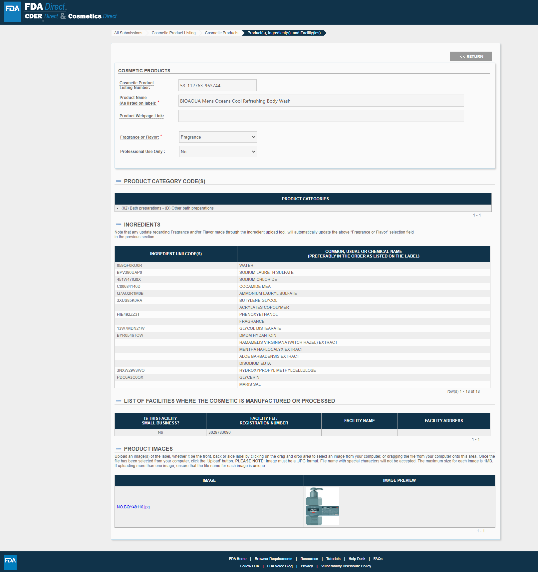Viewport: 538px width, 572px height.
Task: Collapse the Product Images section
Action: [x=119, y=449]
